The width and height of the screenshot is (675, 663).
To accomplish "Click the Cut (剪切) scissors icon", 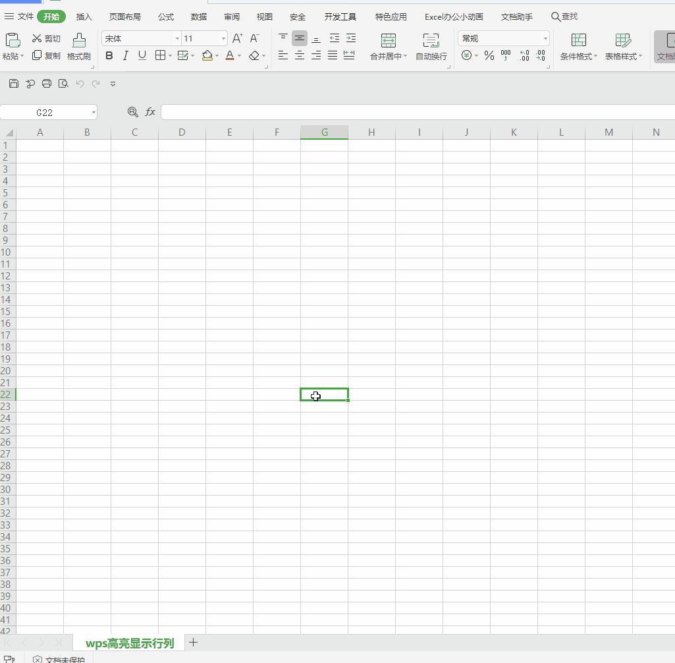I will (x=37, y=39).
